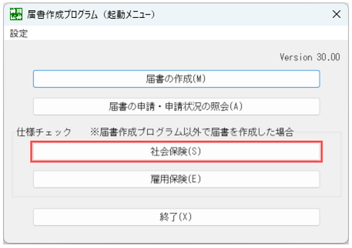Click the Version 30.00 label
Image resolution: width=352 pixels, height=248 pixels.
coord(310,57)
